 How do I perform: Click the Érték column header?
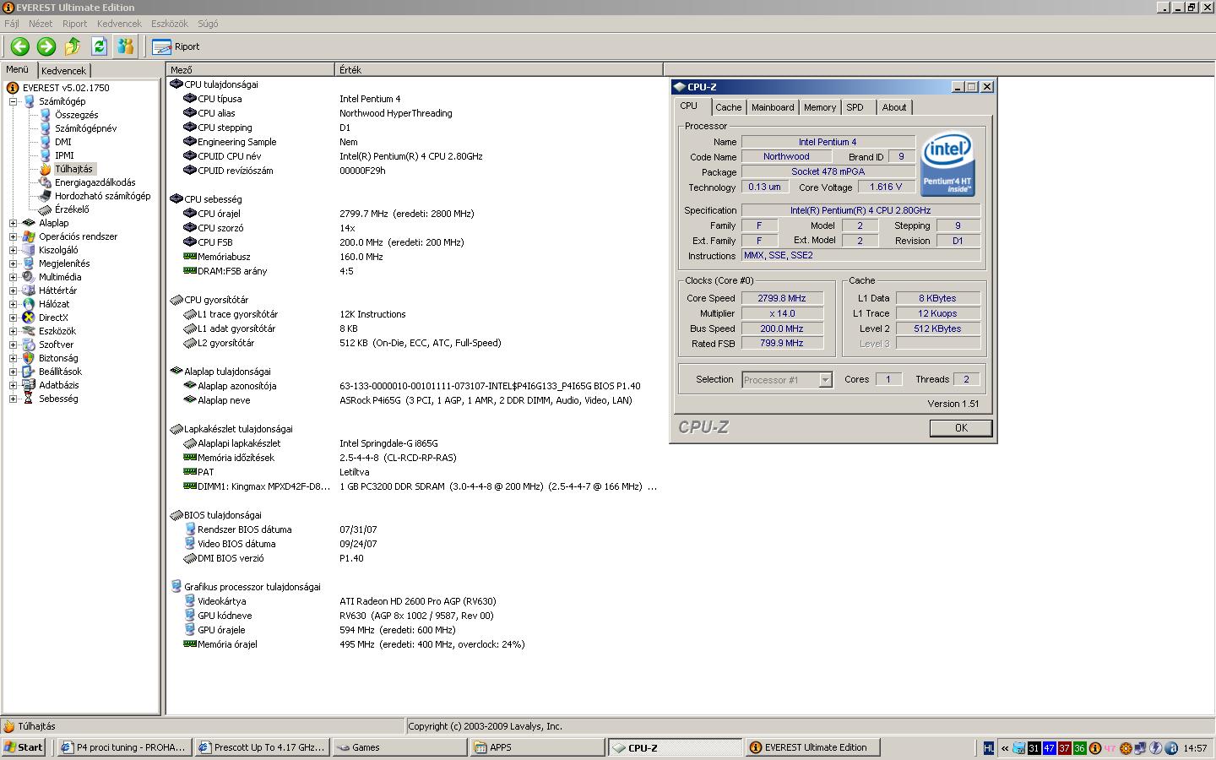click(498, 70)
